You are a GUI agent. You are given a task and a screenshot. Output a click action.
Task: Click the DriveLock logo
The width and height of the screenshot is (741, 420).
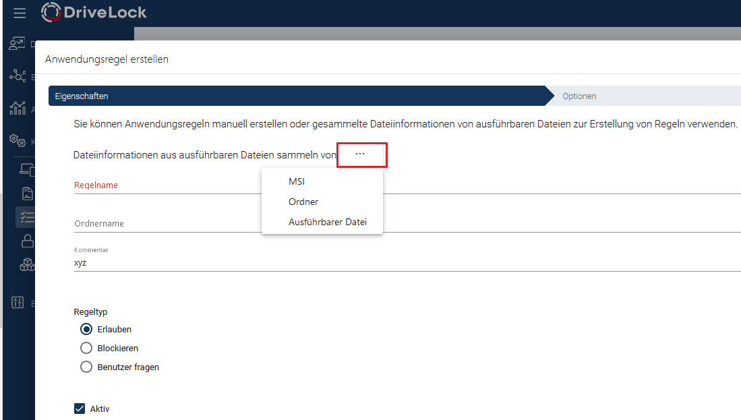click(x=94, y=12)
